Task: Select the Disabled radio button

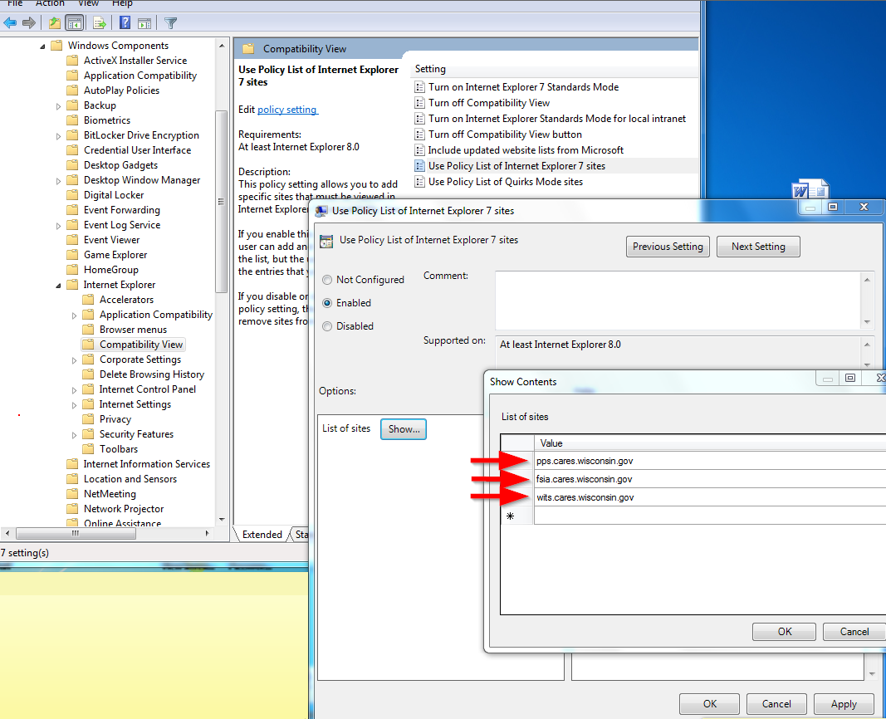Action: 327,326
